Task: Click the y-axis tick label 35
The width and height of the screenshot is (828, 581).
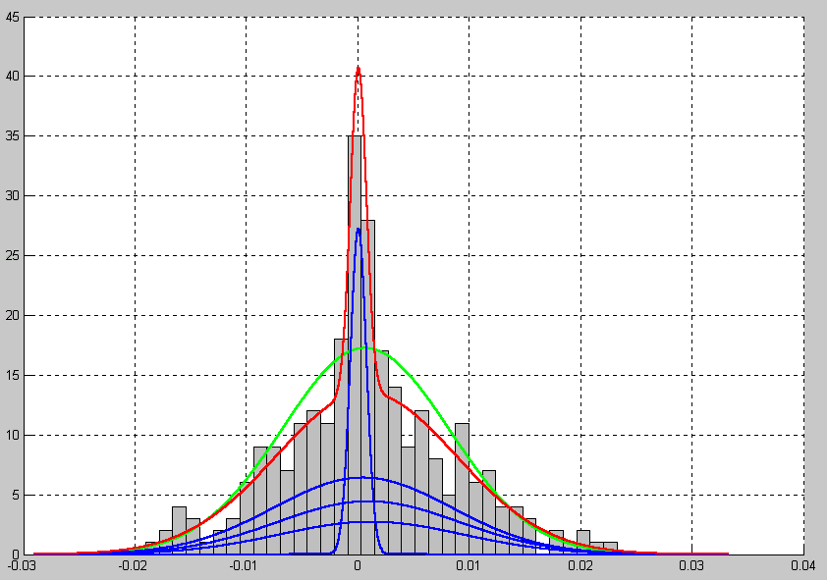Action: [12, 136]
